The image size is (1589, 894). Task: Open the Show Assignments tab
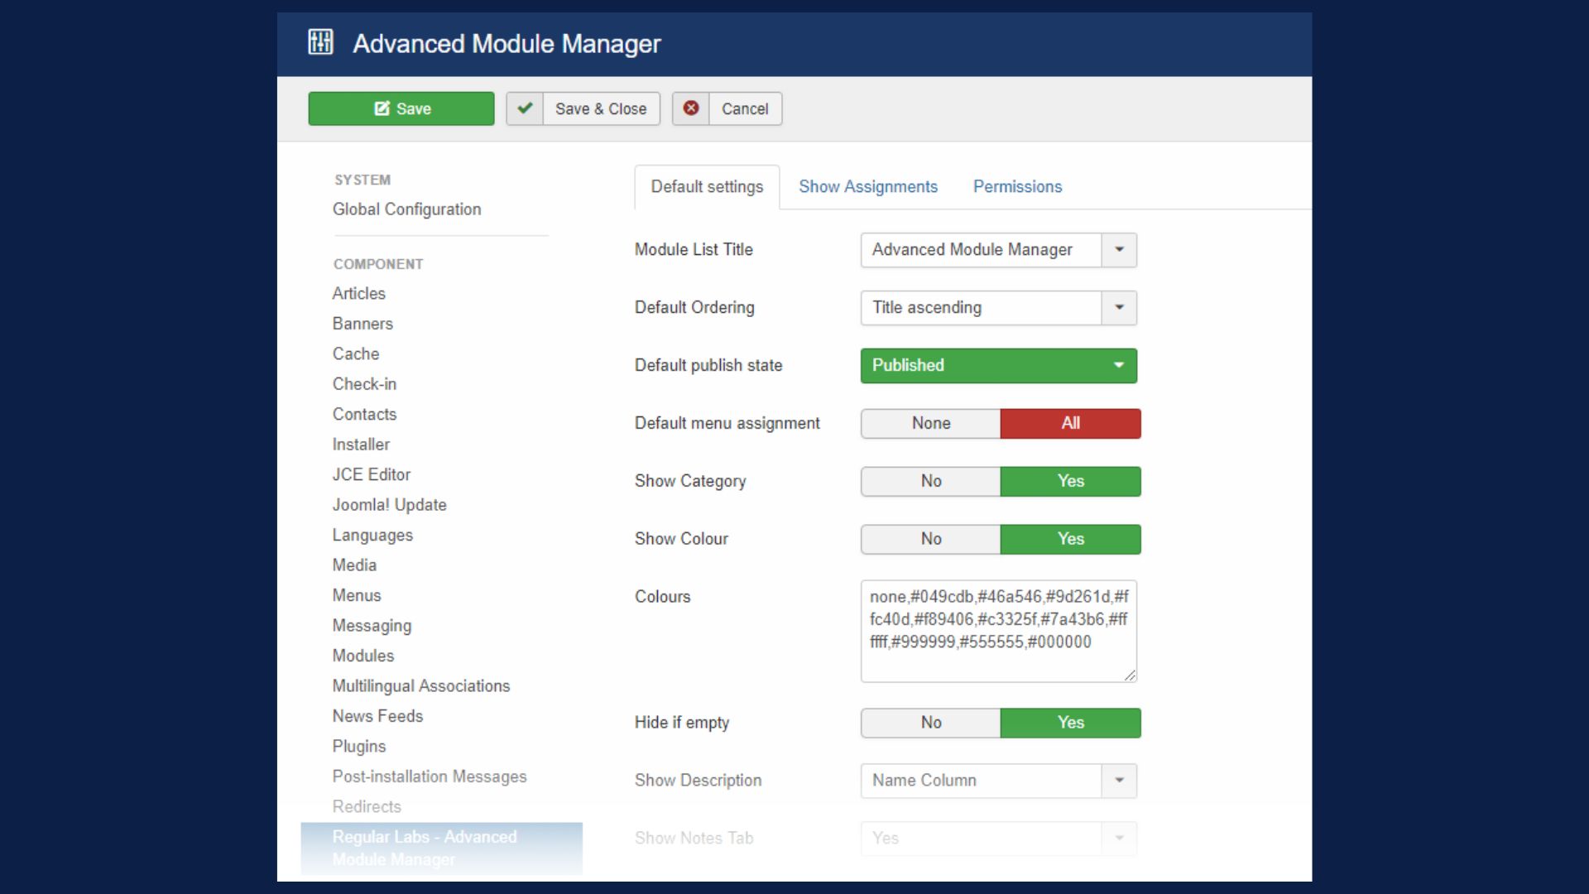point(868,187)
